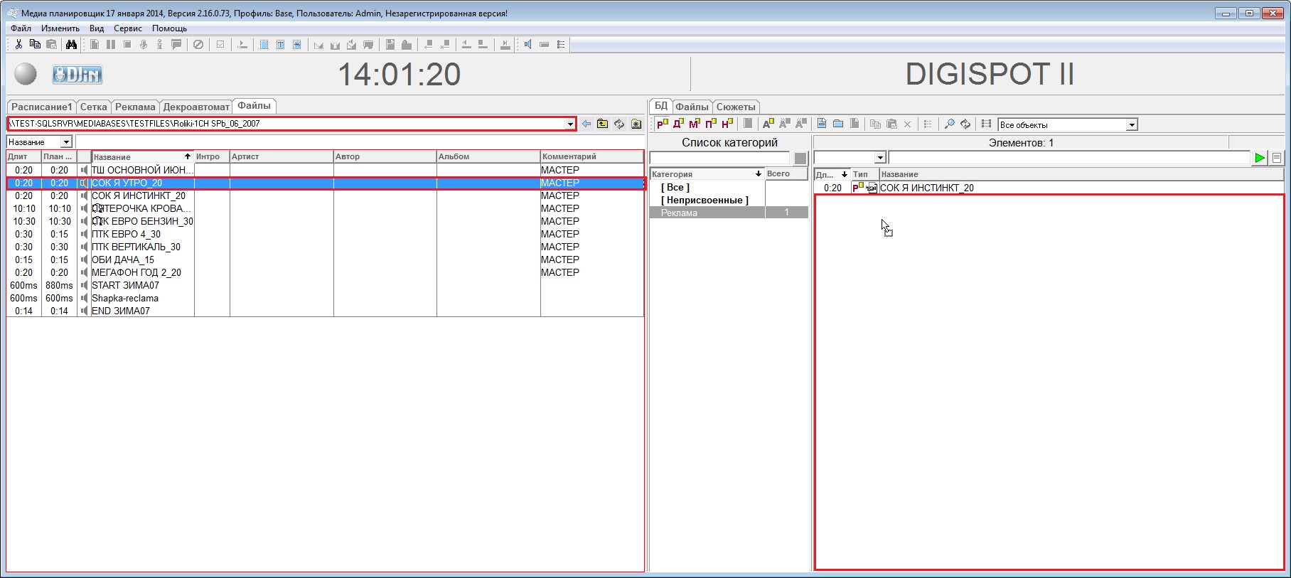The image size is (1291, 578).
Task: Click the Paste icon in main toolbar
Action: point(51,44)
